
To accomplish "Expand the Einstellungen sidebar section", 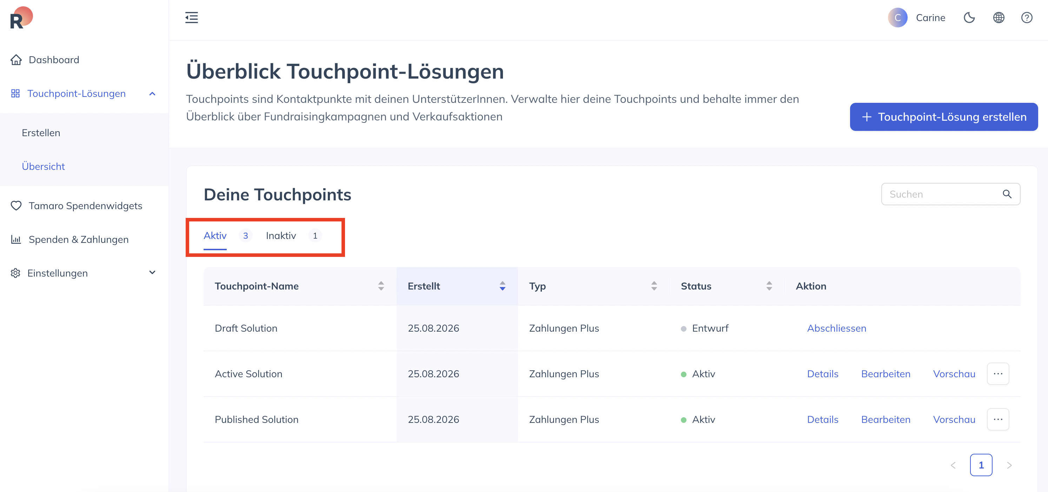I will (x=152, y=273).
